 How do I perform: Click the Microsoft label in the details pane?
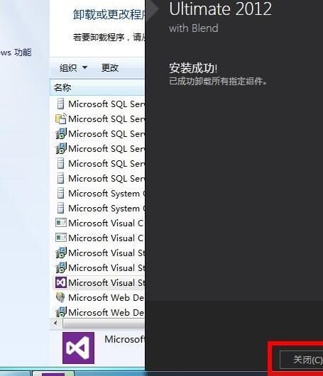[124, 339]
